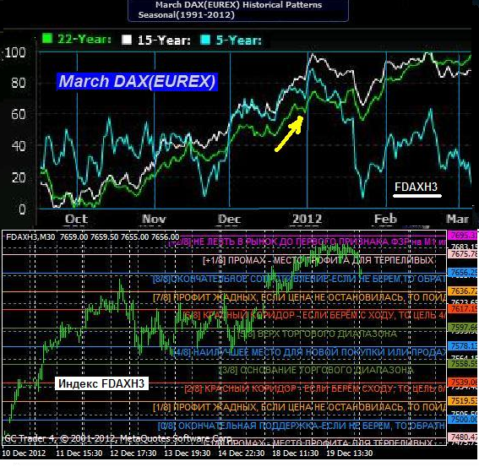479x467 pixels.
Task: Click the '18 Dec 11:30' time axis label
Action: (x=296, y=453)
